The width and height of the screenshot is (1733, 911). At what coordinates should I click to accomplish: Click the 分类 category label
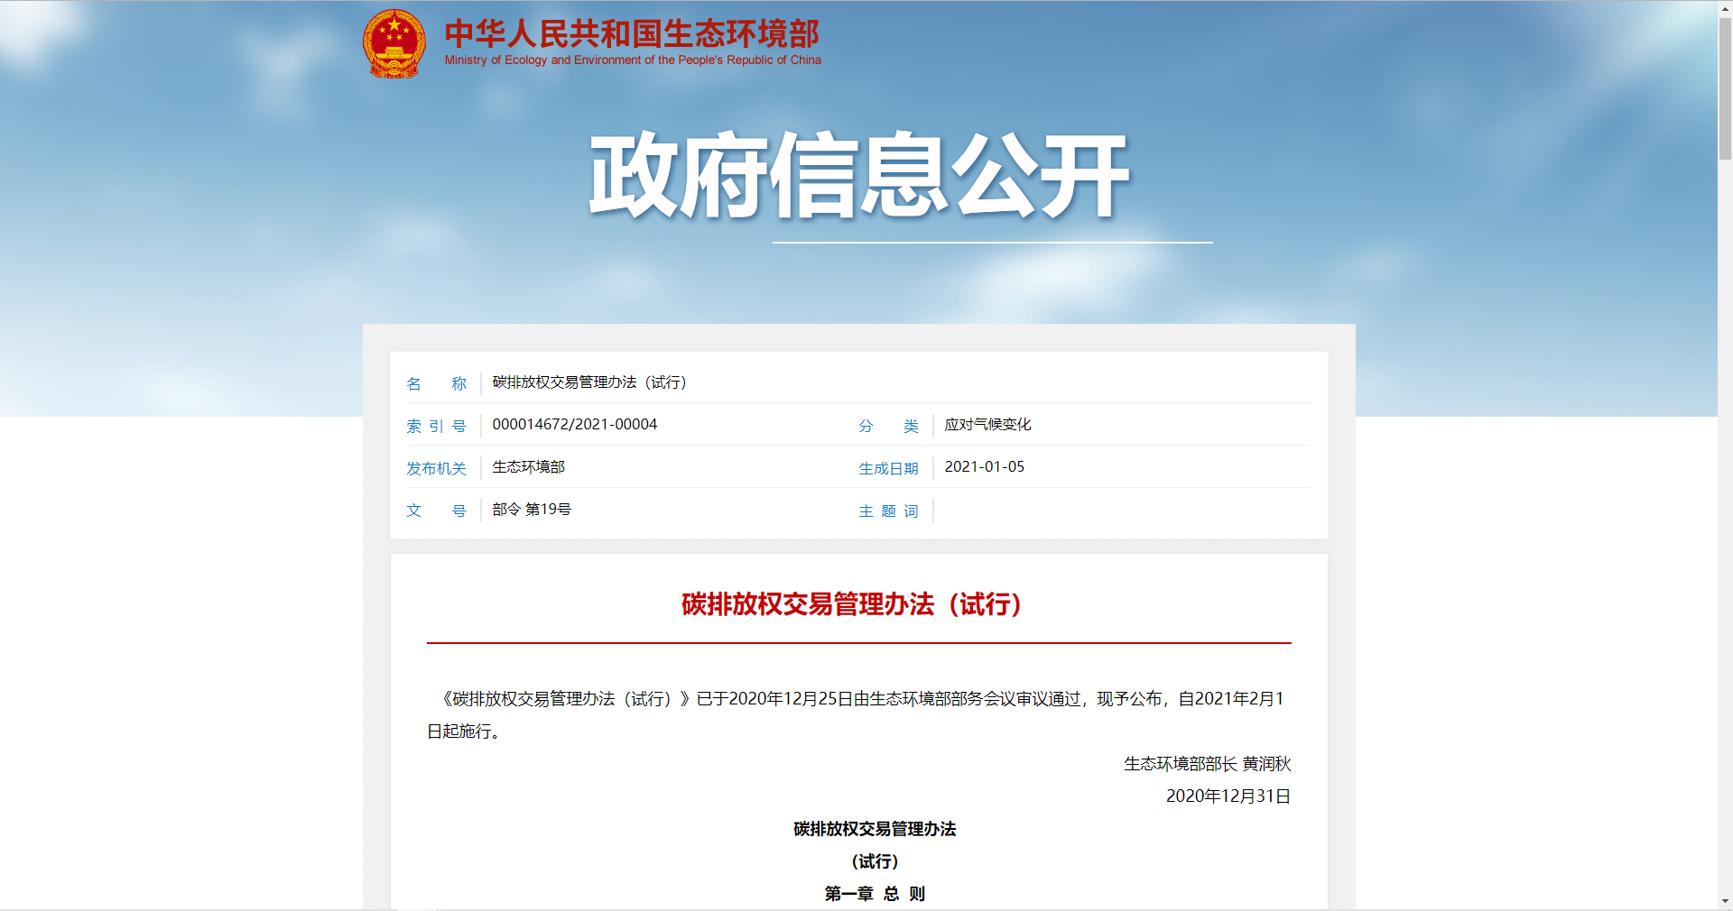click(x=889, y=425)
